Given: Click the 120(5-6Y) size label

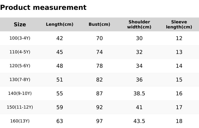Looking at the screenshot, I should click(x=20, y=66).
